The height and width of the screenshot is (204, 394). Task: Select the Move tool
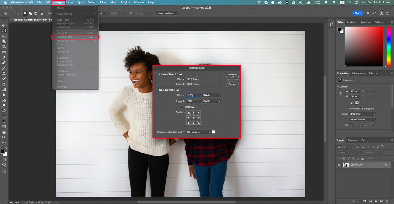tap(4, 25)
